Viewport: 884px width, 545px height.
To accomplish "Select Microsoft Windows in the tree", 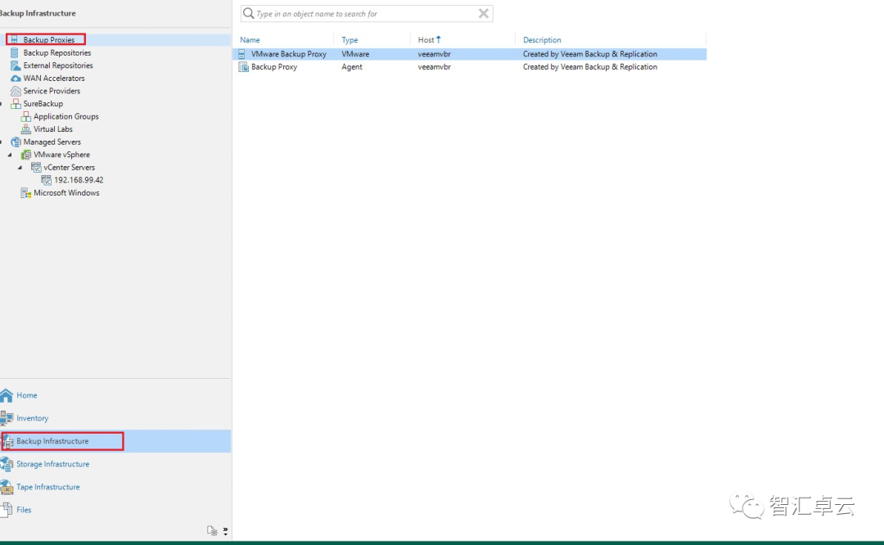I will 66,193.
